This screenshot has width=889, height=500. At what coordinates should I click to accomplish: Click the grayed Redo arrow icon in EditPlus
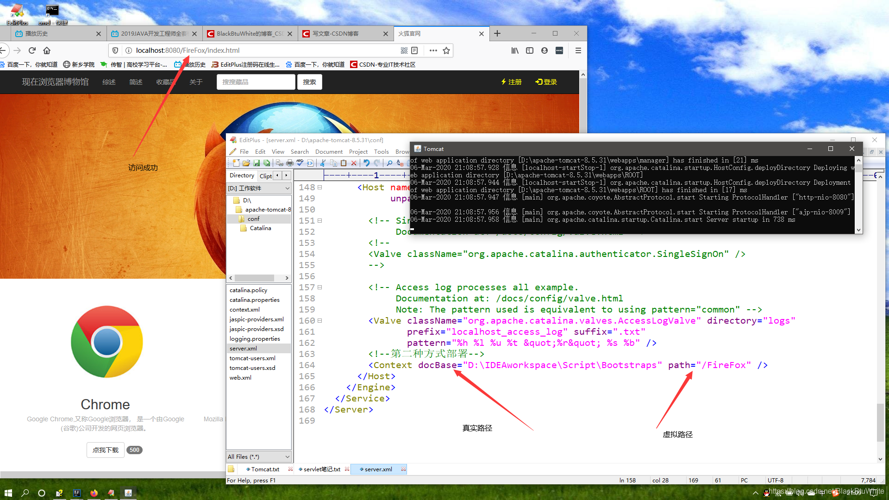377,163
